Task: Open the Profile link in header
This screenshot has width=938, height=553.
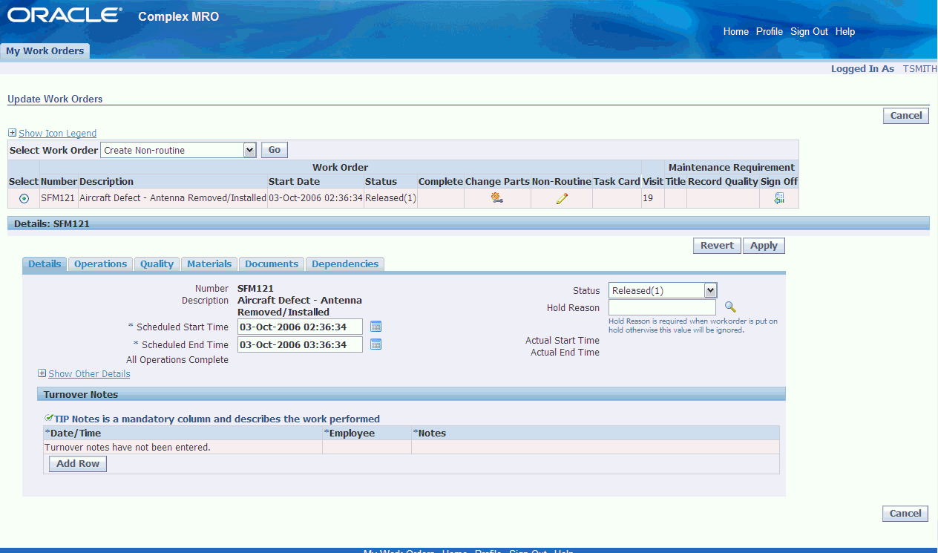Action: [770, 32]
